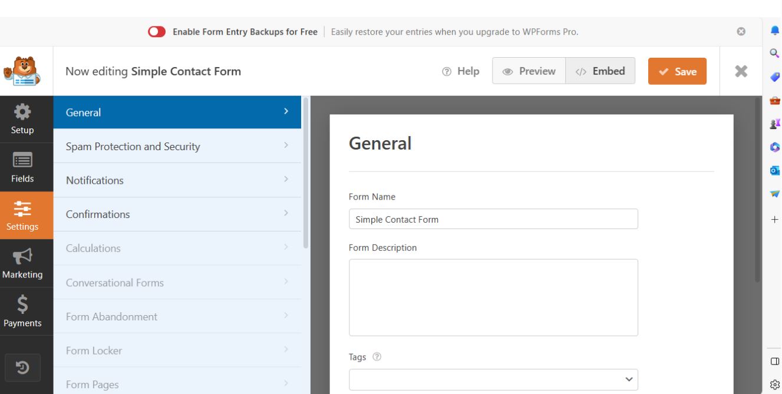The image size is (782, 394).
Task: Open the Marketing integrations panel
Action: pyautogui.click(x=24, y=263)
